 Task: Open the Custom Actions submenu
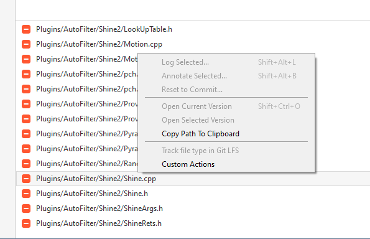tap(226, 164)
